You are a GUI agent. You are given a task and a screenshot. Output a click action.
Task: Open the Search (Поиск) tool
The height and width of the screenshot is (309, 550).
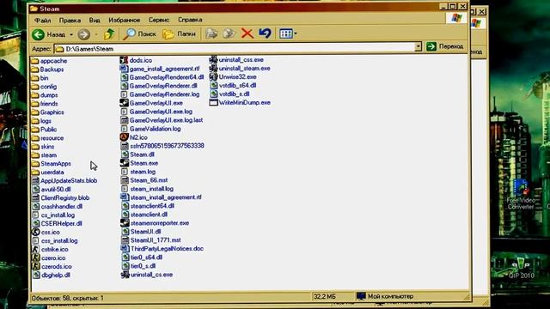139,34
